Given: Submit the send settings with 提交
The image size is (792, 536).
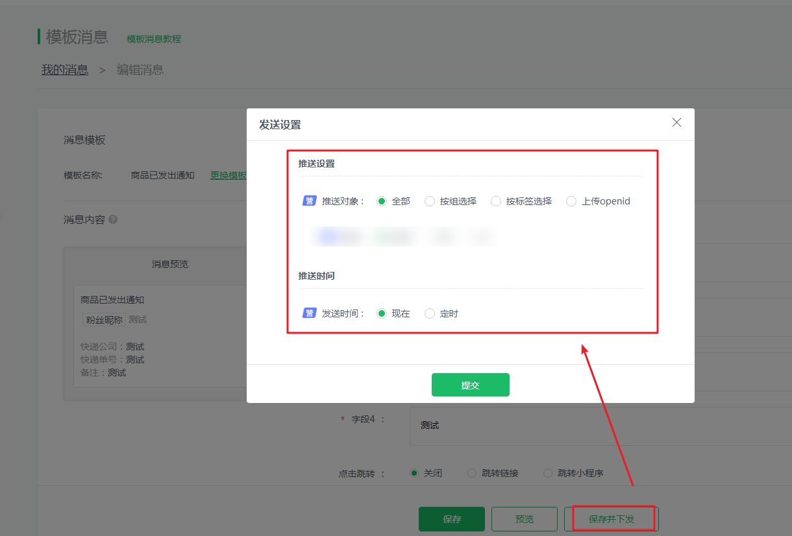Looking at the screenshot, I should pyautogui.click(x=470, y=384).
